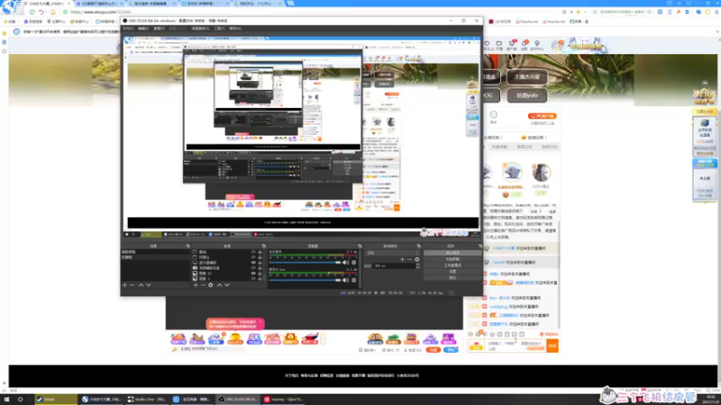721x405 pixels.
Task: Add a new source in OBS Sources dock
Action: pos(196,285)
